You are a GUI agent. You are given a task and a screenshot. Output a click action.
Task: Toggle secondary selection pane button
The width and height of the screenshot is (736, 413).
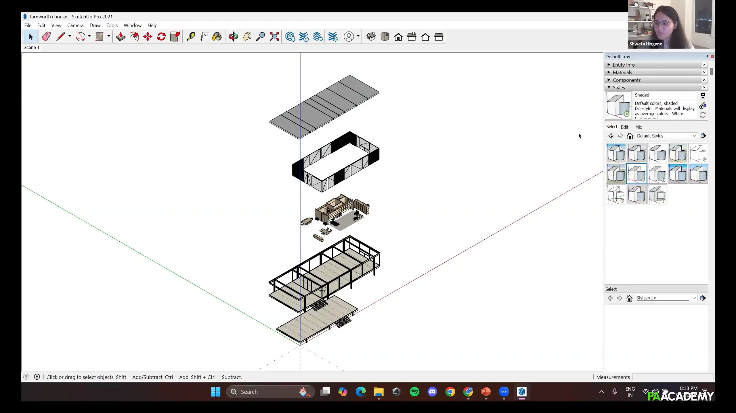[x=702, y=96]
